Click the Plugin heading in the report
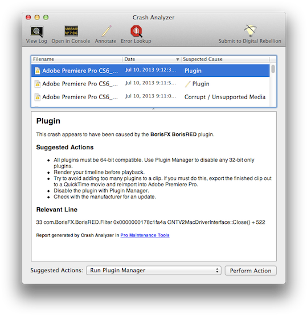This screenshot has height=315, width=307. pos(48,121)
